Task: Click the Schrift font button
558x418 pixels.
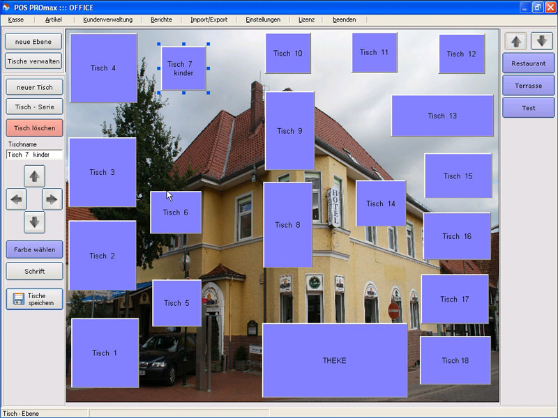Action: coord(34,271)
